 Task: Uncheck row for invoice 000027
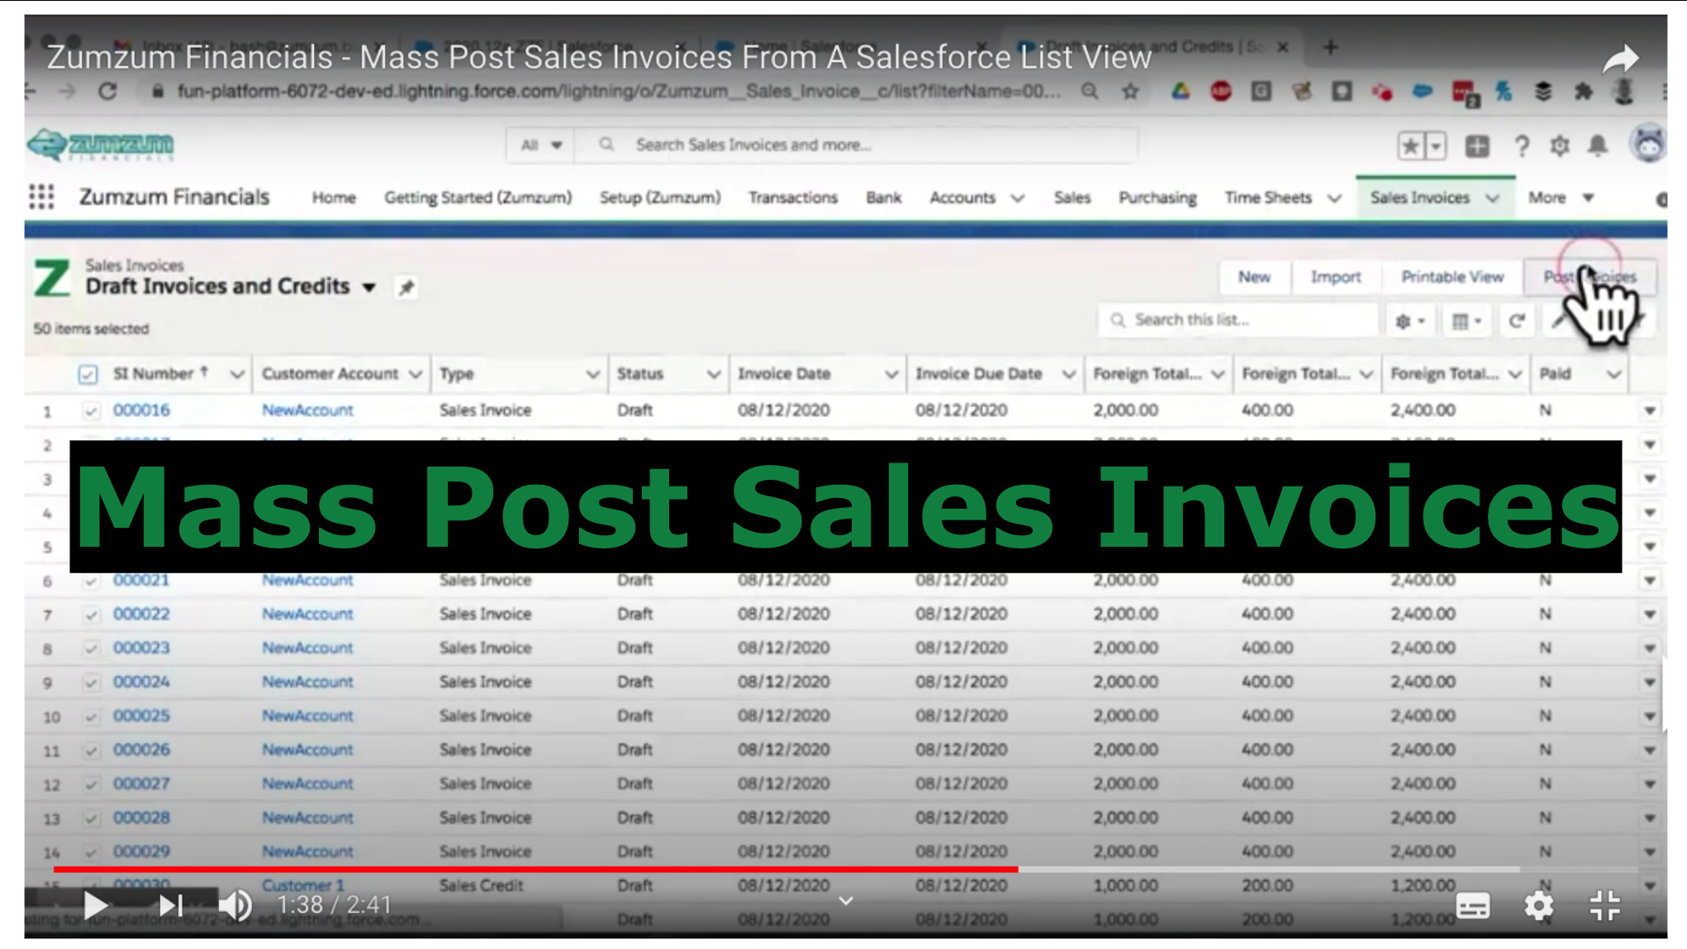91,784
